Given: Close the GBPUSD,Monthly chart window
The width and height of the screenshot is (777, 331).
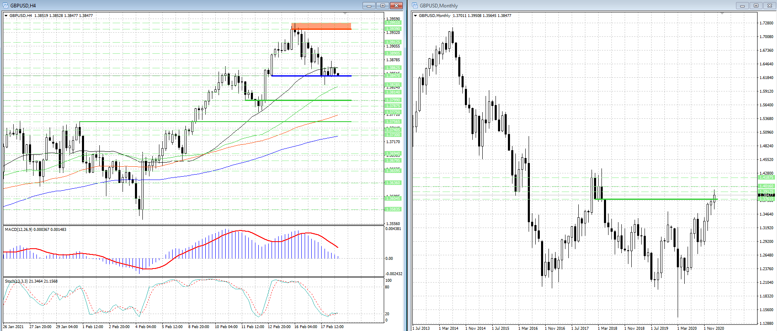Looking at the screenshot, I should [770, 5].
